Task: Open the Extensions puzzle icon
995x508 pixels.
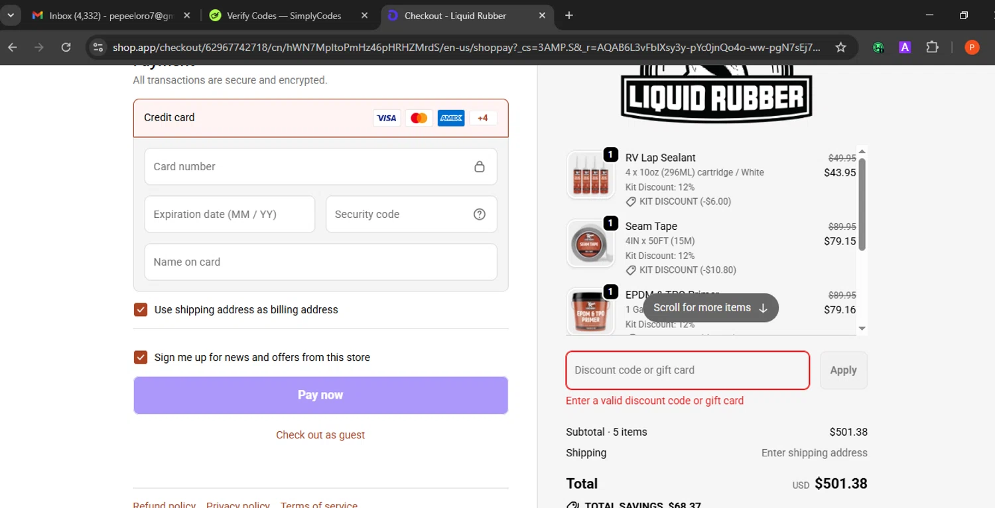Action: click(932, 47)
